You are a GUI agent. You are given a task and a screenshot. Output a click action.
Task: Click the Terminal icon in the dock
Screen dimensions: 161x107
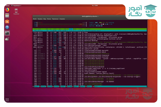pyautogui.click(x=7, y=33)
